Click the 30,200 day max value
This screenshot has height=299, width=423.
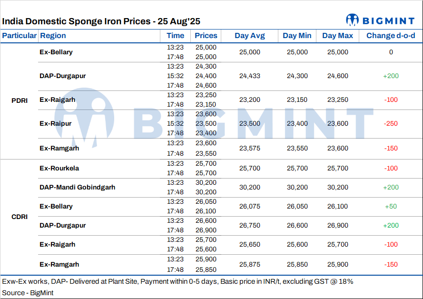(x=337, y=187)
